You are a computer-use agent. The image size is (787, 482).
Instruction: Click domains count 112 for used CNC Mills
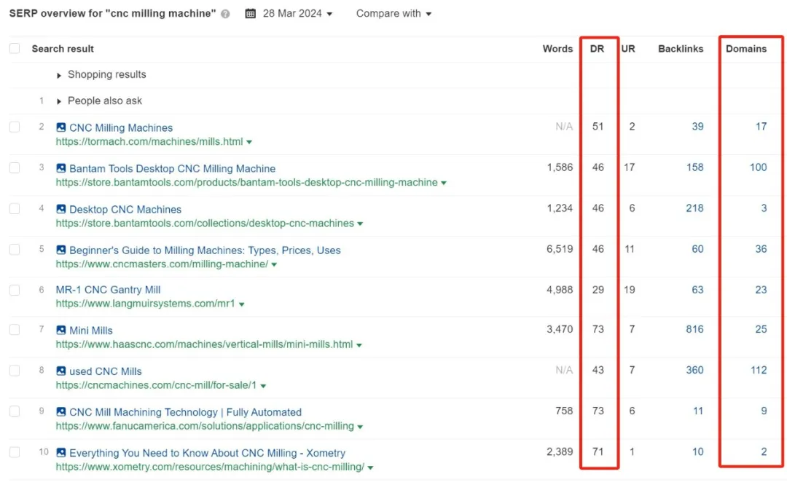(x=759, y=370)
